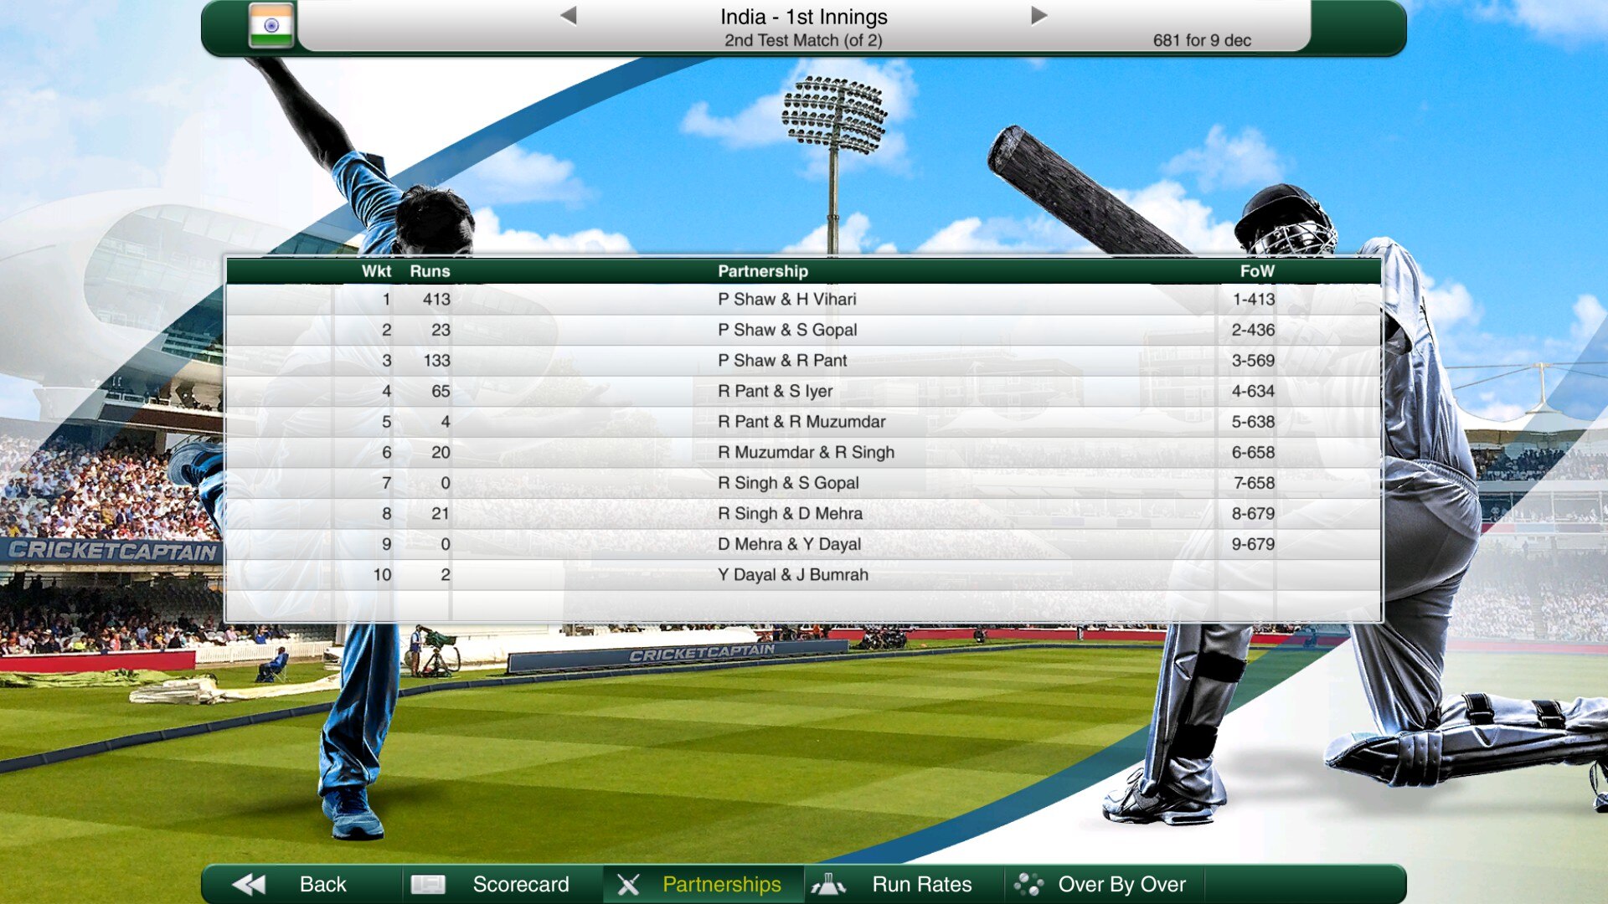Click the 681 for 9 dec score
The image size is (1608, 904).
tap(1202, 40)
